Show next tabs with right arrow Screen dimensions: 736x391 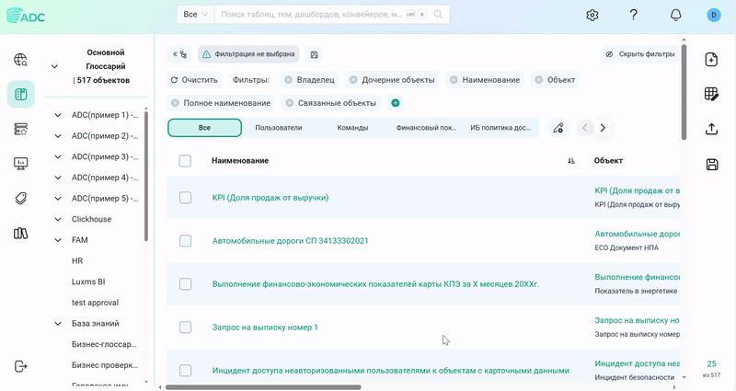(603, 128)
